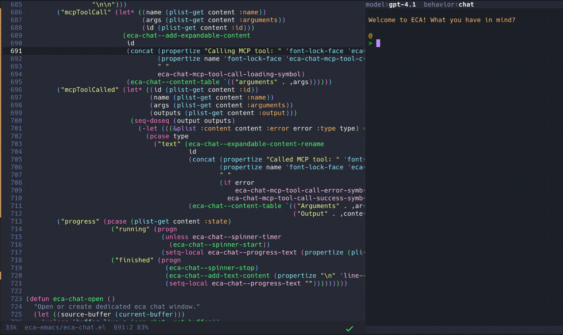Click source-buffer on line 725
563x335 pixels.
coord(86,314)
